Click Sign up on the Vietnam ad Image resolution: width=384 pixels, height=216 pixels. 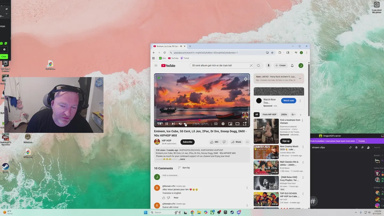pyautogui.click(x=286, y=141)
